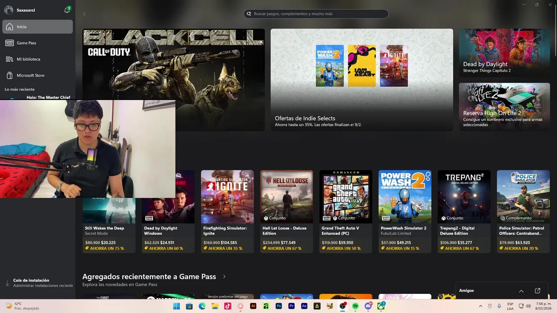Open Microsoft Store in the sidebar
Image resolution: width=557 pixels, height=313 pixels.
[37, 75]
